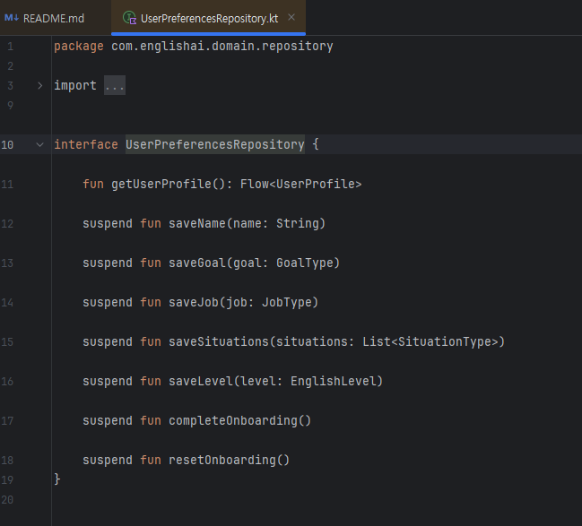Click the Kotlin interface icon on the tab
This screenshot has width=582, height=526.
tap(129, 18)
